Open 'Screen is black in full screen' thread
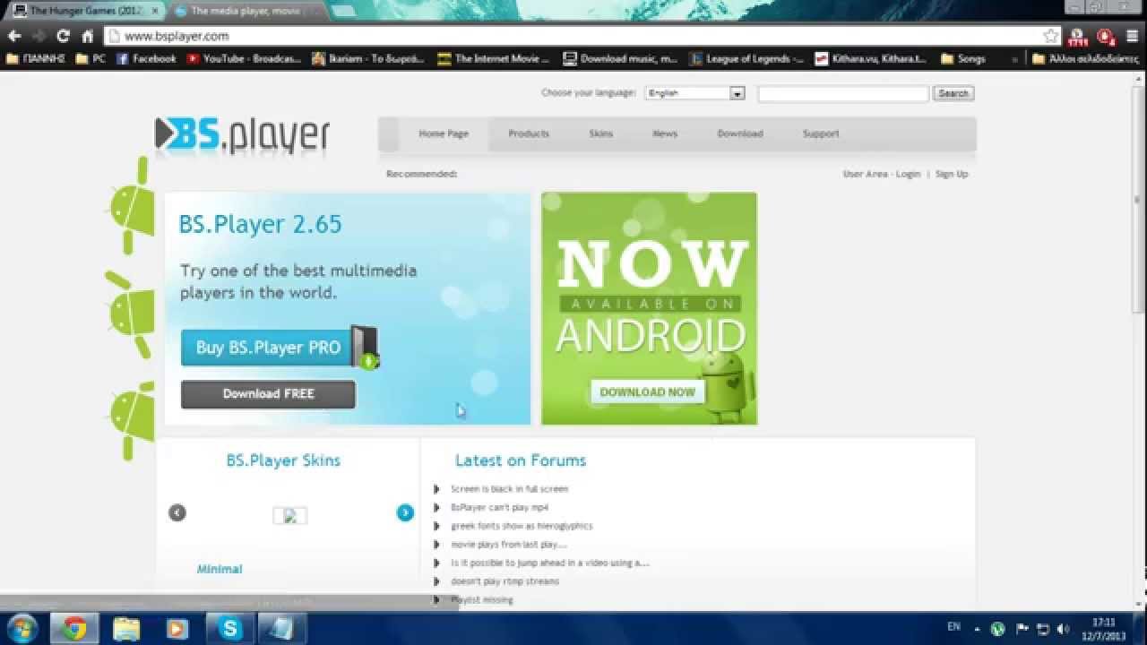1147x645 pixels. [x=509, y=489]
